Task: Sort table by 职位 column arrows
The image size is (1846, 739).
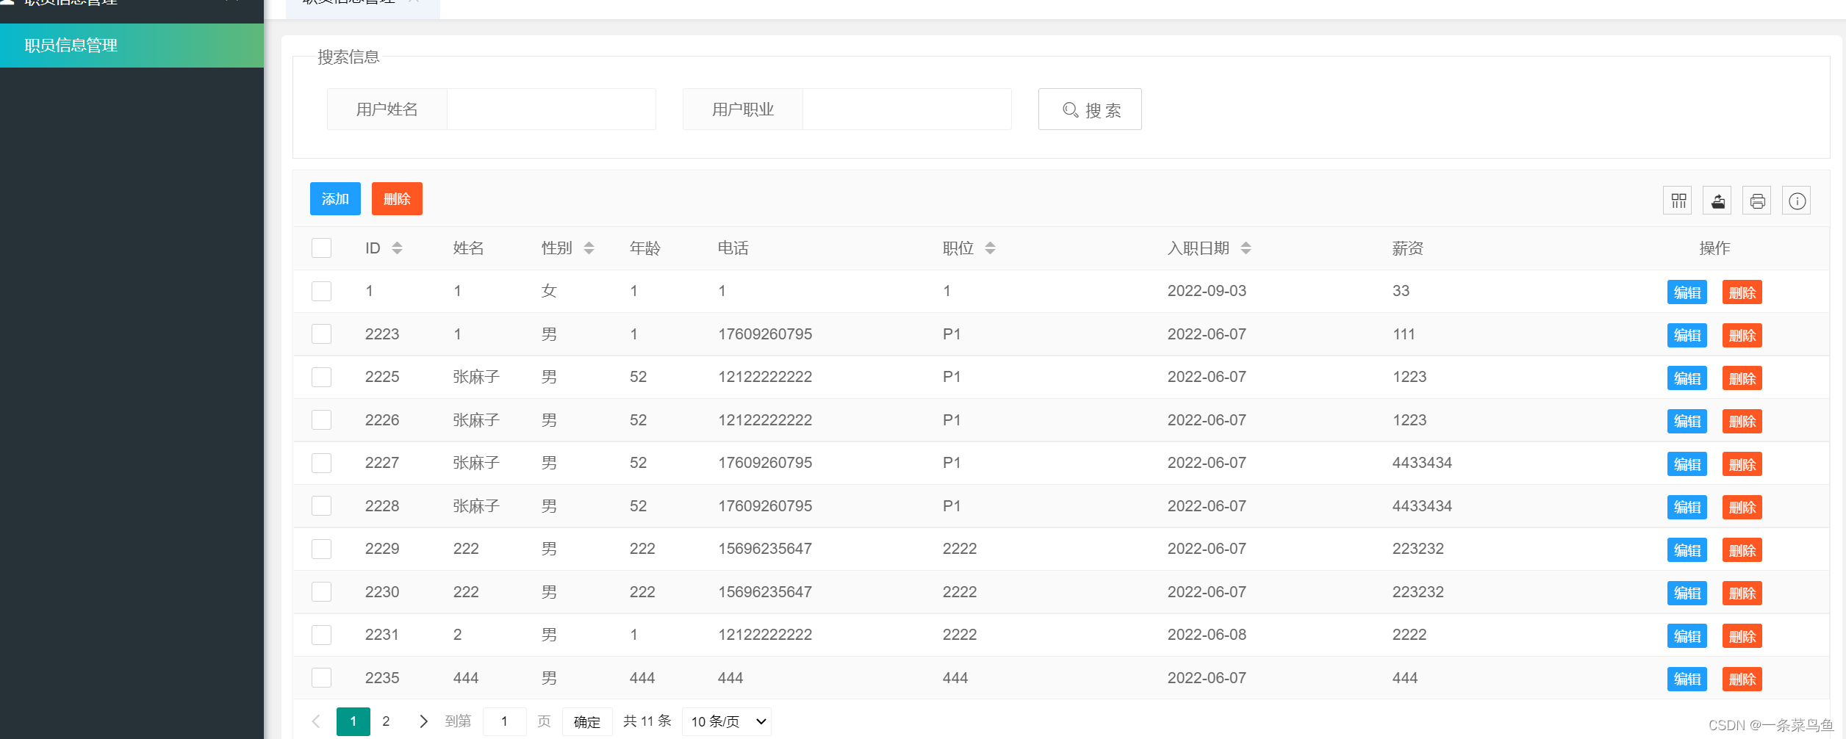Action: tap(990, 248)
